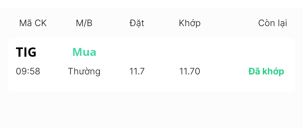Click blank card space above Đã khớp
The image size is (303, 128).
coord(266,52)
